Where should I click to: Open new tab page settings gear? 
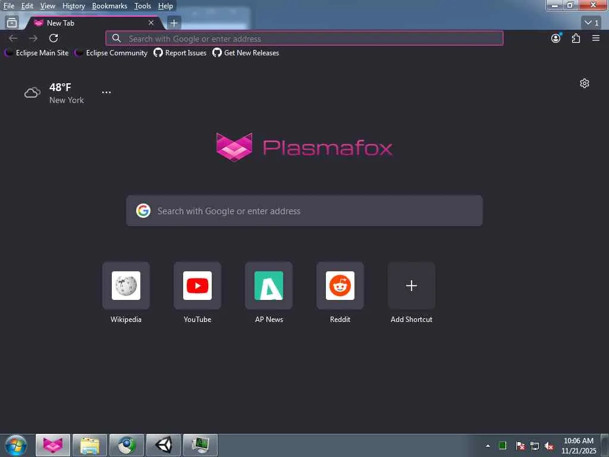[x=585, y=83]
